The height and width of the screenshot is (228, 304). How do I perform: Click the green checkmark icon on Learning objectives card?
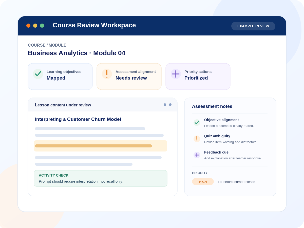coord(38,74)
